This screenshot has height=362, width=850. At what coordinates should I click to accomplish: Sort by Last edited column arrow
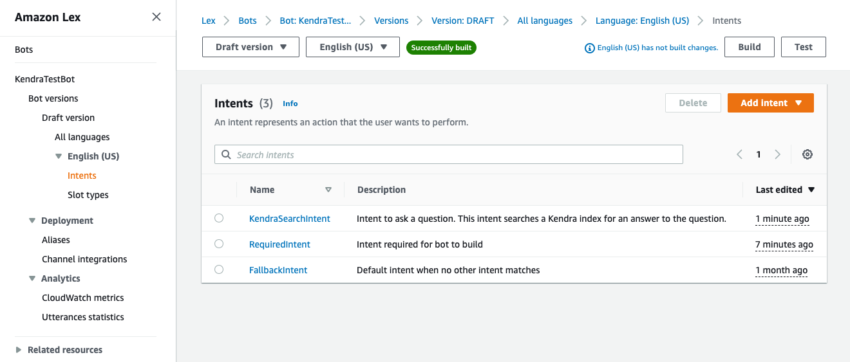click(x=811, y=190)
